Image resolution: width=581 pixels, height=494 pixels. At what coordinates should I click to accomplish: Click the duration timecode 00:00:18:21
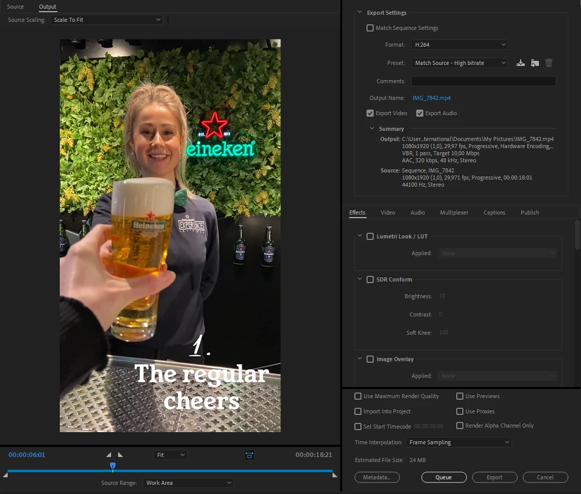(313, 455)
